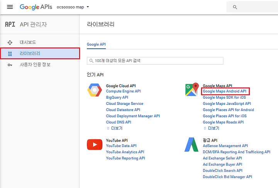Click the magnifier icon in API search box
Image resolution: width=278 pixels, height=188 pixels.
[91, 61]
